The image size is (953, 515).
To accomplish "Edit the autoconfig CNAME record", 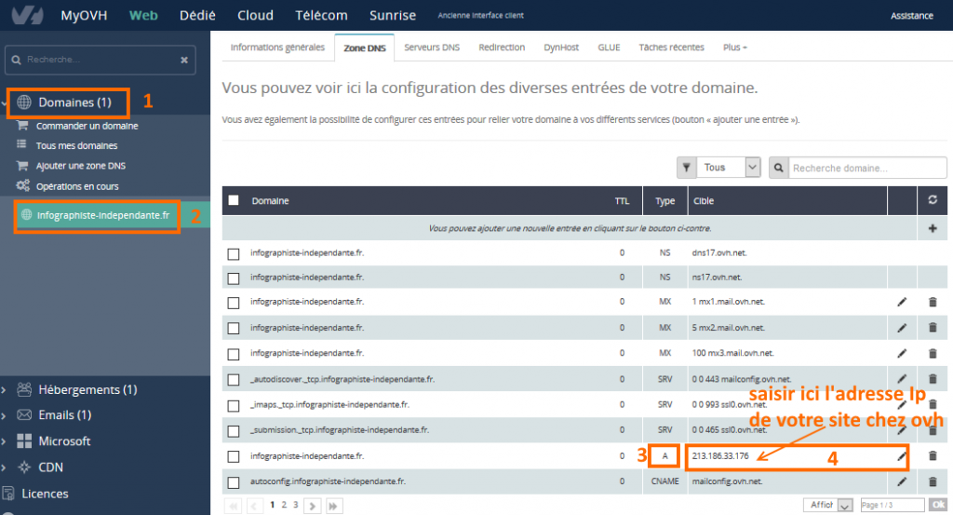I will [902, 481].
